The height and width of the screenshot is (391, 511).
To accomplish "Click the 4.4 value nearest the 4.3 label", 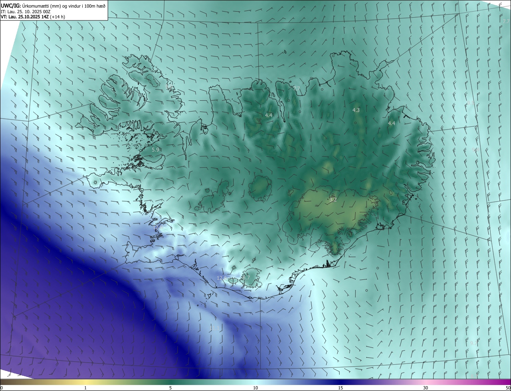I will 391,124.
